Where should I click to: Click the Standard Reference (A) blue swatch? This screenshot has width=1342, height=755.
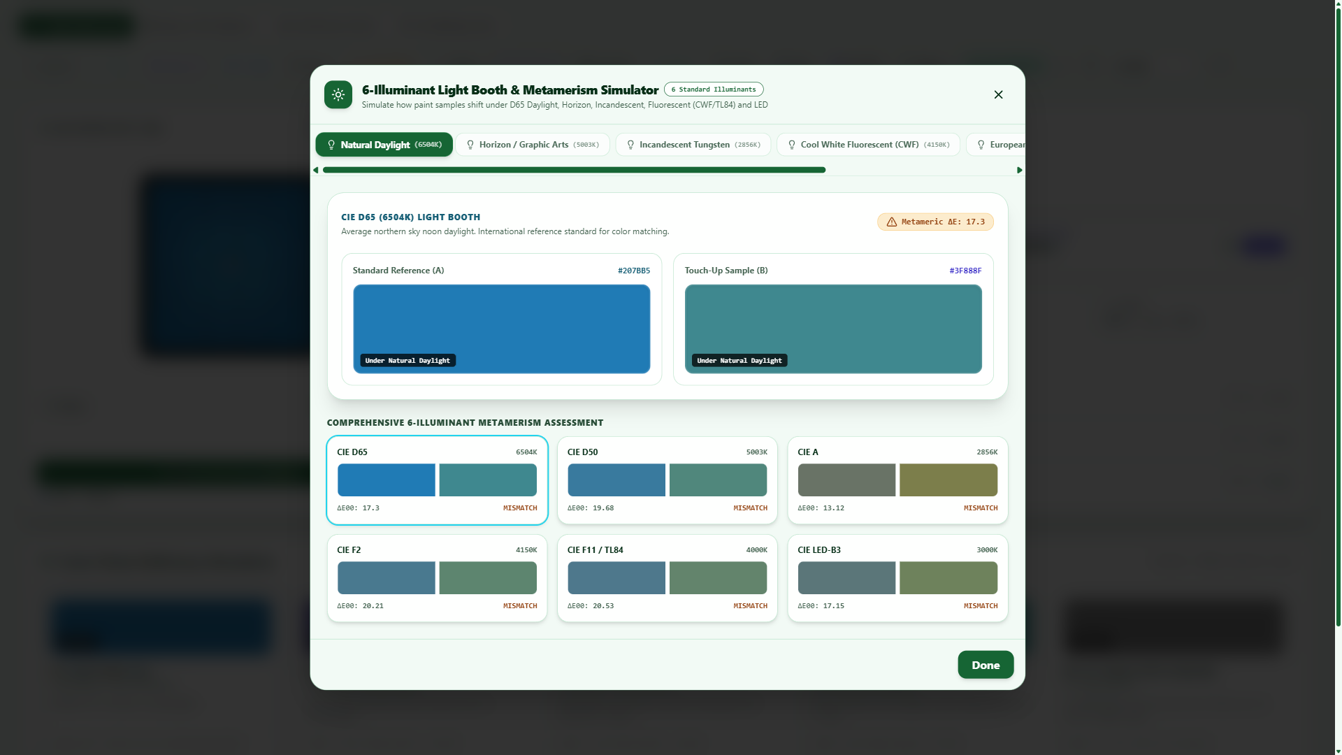click(x=502, y=329)
